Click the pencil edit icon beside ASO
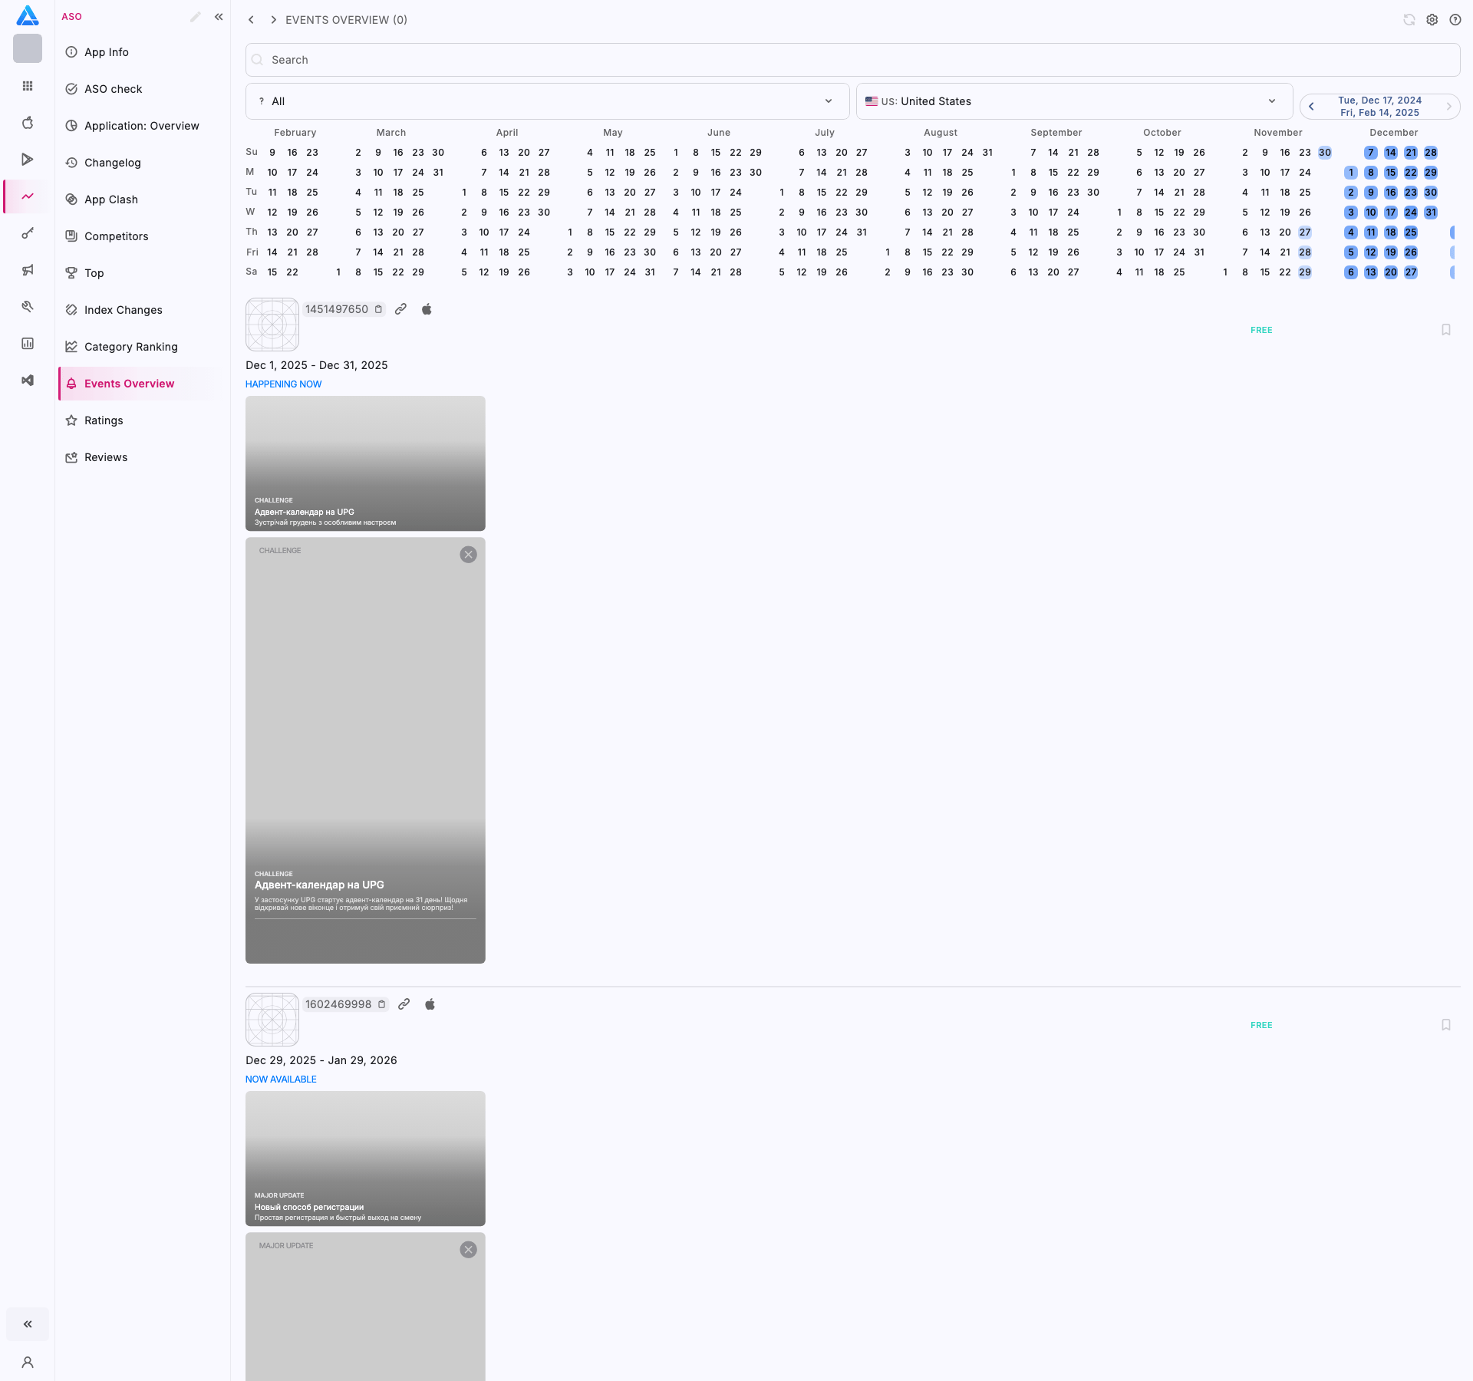The width and height of the screenshot is (1473, 1381). tap(196, 17)
